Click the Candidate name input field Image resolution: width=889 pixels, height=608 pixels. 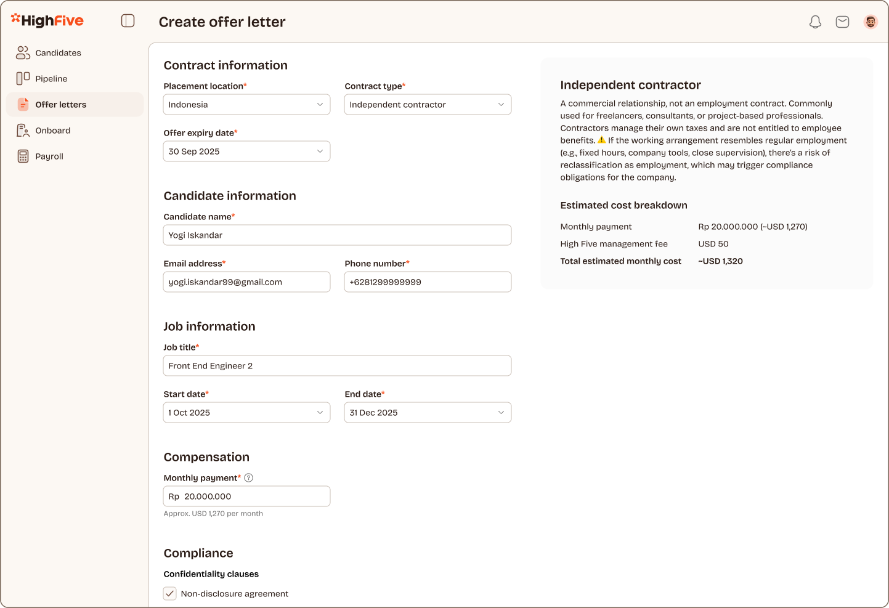pyautogui.click(x=337, y=235)
